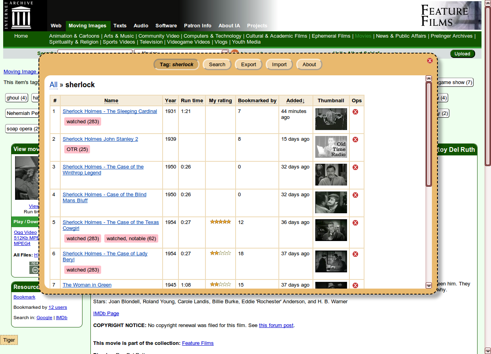Click the ghoul (4) tag on the page
The height and width of the screenshot is (354, 491).
point(17,98)
